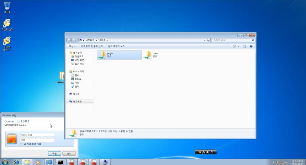Click the Forward arrow in Explorer

point(74,40)
